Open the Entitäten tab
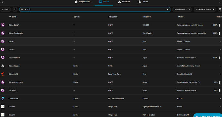Image resolution: width=222 pixels, height=117 pixels. pos(124,2)
